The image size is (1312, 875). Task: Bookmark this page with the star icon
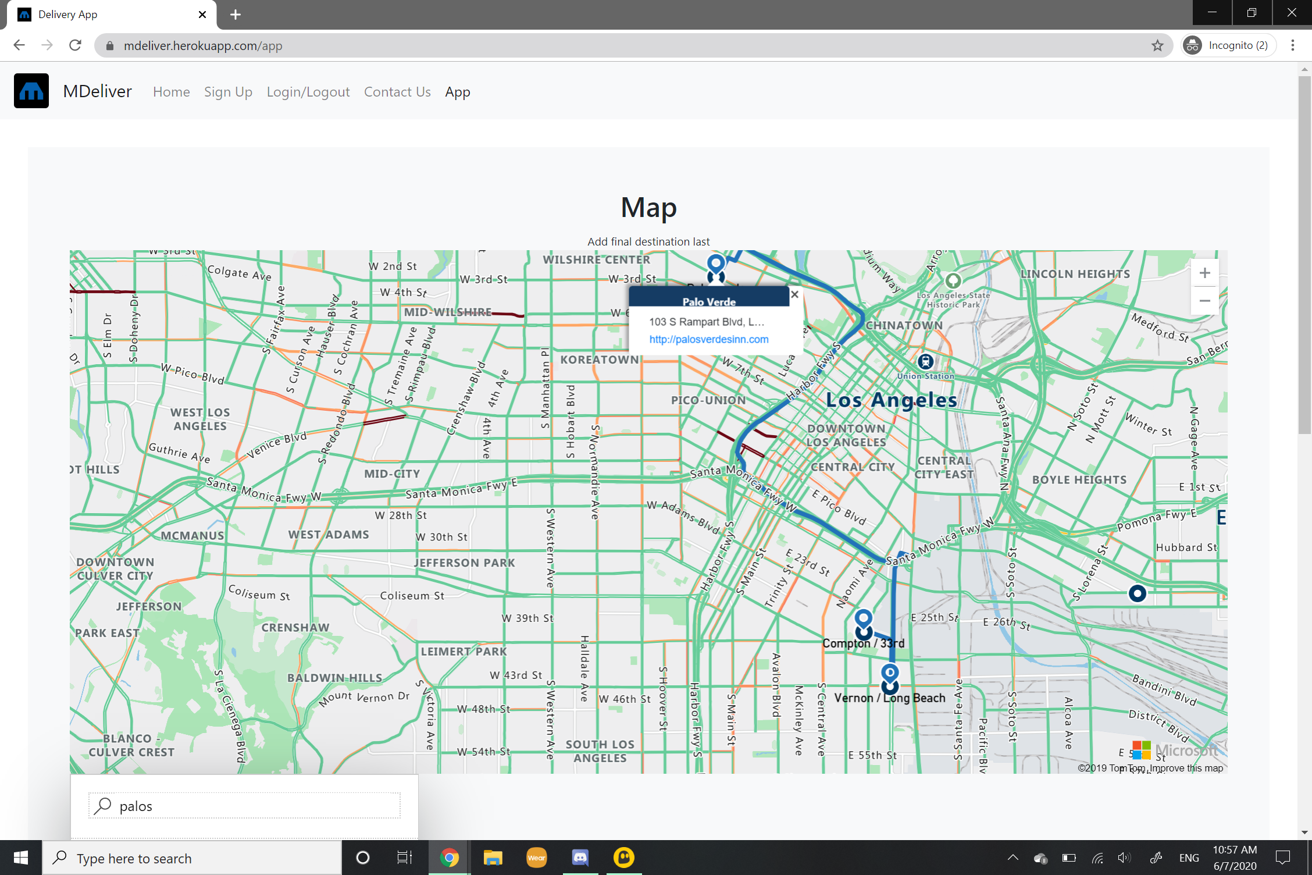click(1157, 45)
